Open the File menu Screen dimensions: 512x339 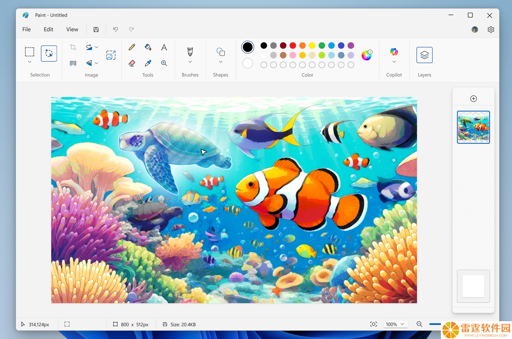pyautogui.click(x=27, y=29)
